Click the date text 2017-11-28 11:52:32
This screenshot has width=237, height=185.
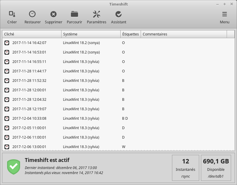[29, 81]
